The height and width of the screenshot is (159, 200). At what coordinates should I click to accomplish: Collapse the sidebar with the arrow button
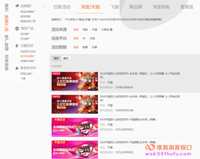tap(43, 6)
